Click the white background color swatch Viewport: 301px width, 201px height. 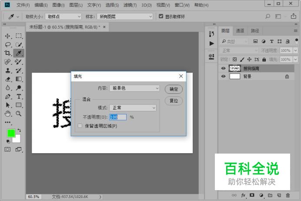pyautogui.click(x=18, y=140)
